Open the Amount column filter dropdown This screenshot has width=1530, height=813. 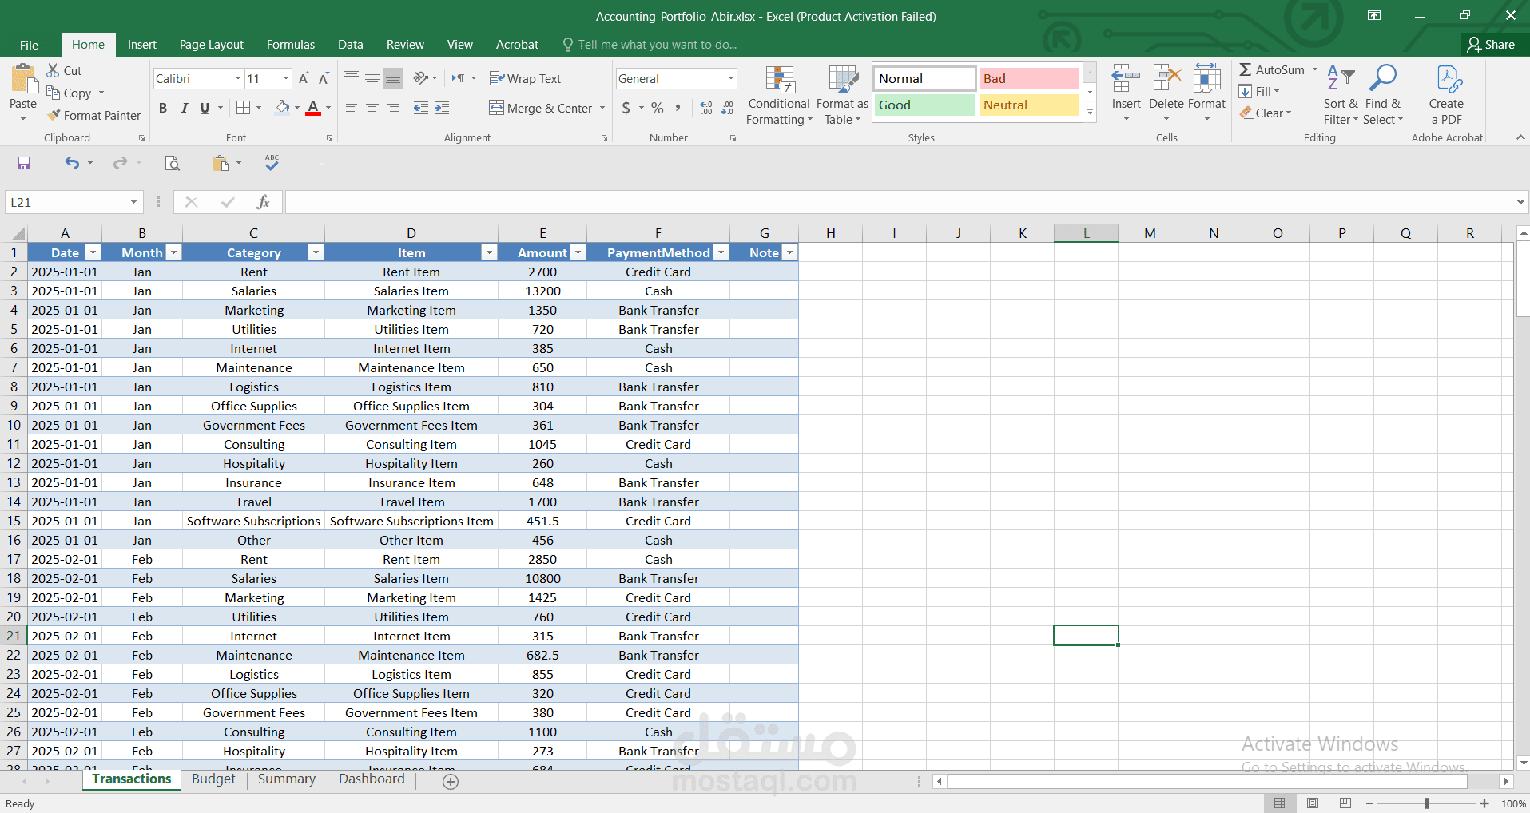[578, 252]
